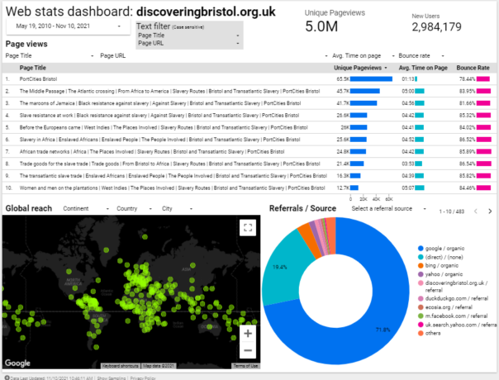
Task: Click the discoveringbristol.org.uk / referral legend label
Action: point(457,287)
